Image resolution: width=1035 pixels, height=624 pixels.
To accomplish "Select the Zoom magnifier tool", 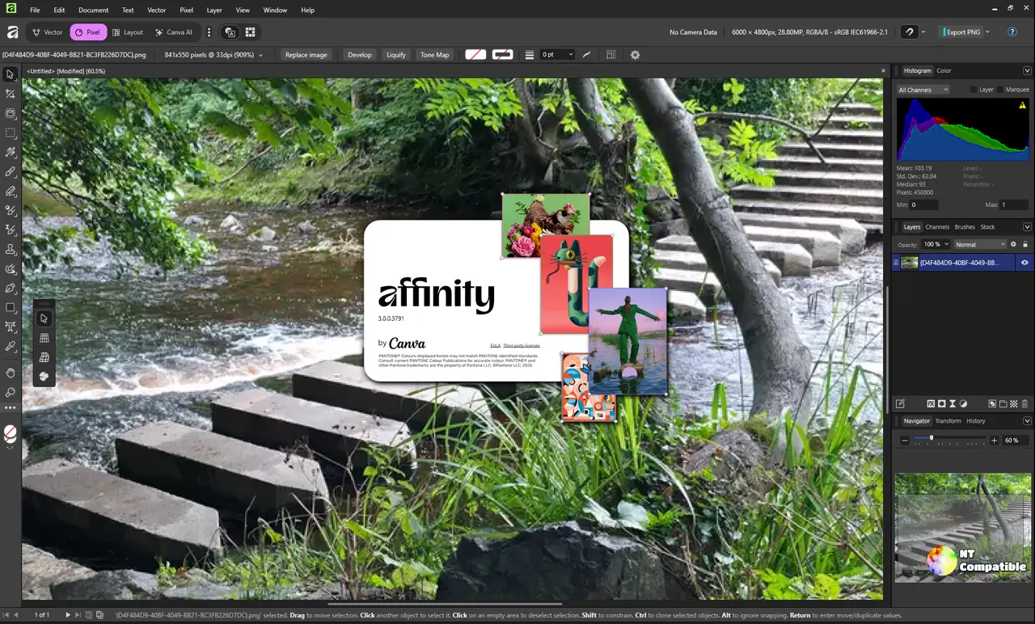I will tap(11, 392).
